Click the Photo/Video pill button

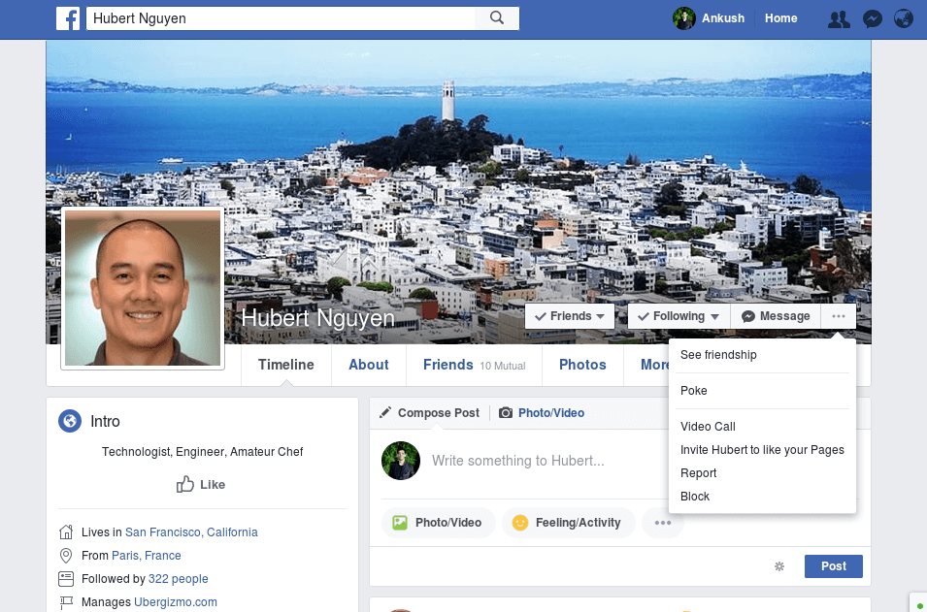pos(439,523)
